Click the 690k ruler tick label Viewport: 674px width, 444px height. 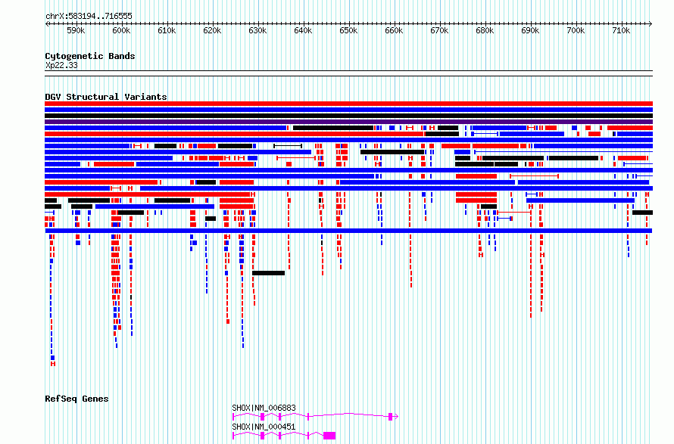coord(530,30)
